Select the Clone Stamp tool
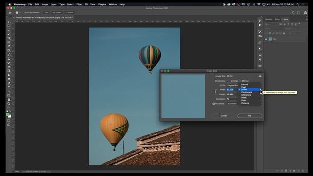Image resolution: width=313 pixels, height=176 pixels. (x=9, y=59)
